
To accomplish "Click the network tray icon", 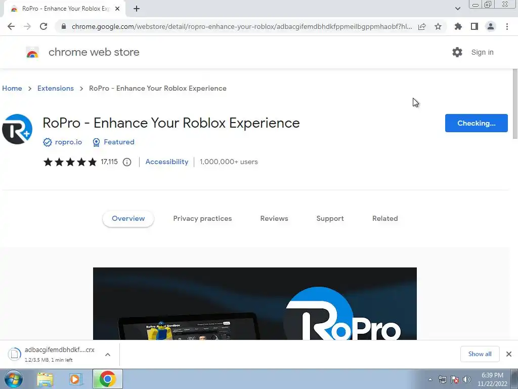I will pos(442,379).
